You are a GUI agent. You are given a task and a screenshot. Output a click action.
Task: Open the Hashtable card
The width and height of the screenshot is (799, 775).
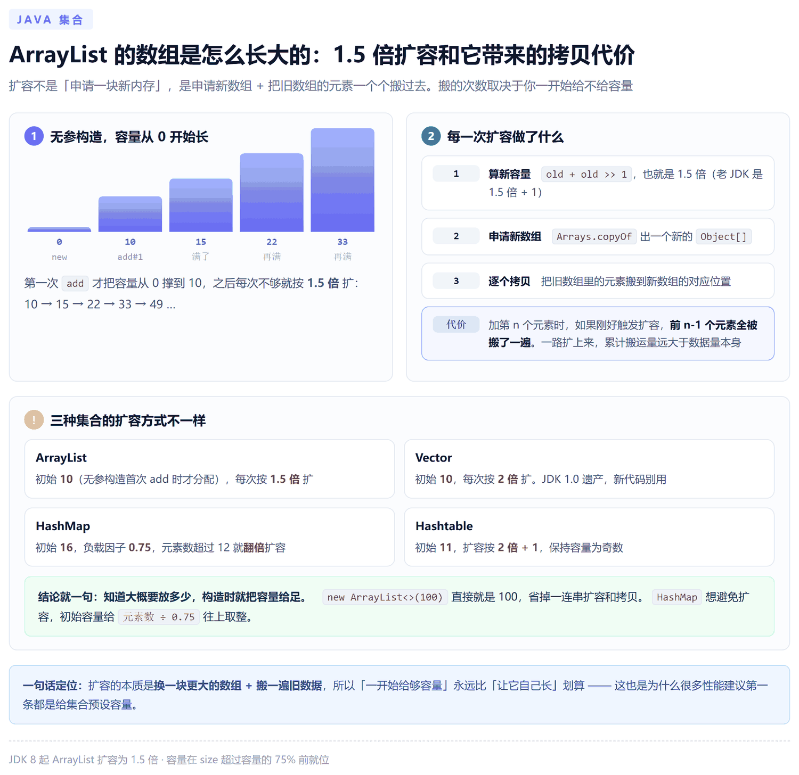tap(589, 537)
